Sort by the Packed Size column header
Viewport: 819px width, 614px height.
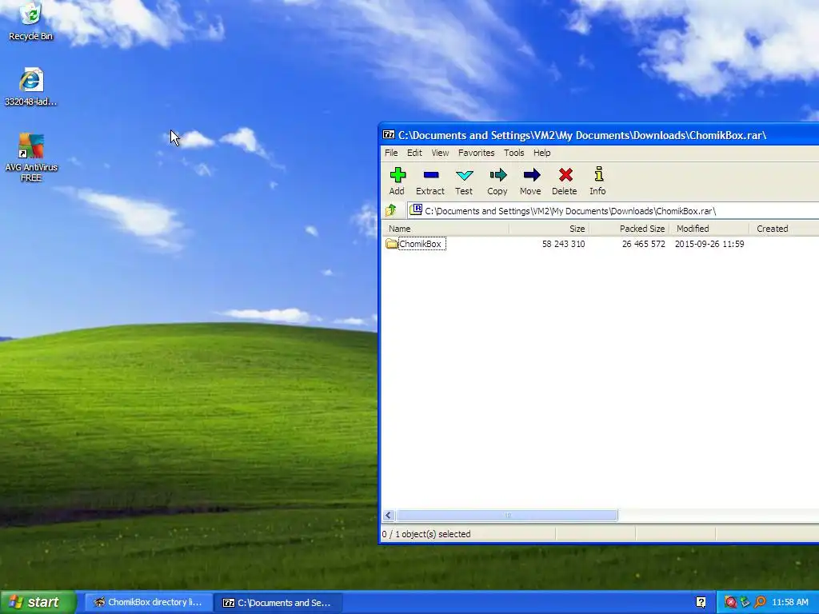(x=629, y=229)
